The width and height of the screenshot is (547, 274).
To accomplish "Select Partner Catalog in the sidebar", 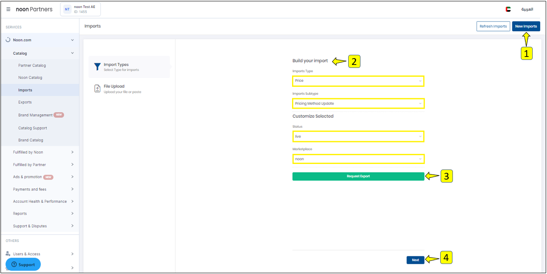I will point(32,65).
